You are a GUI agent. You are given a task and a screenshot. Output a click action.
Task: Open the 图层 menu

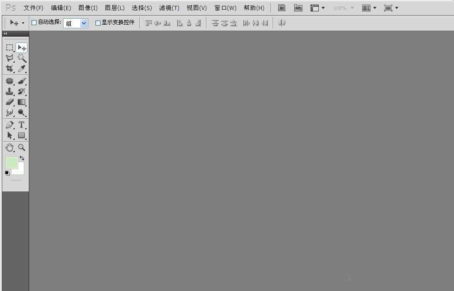114,8
